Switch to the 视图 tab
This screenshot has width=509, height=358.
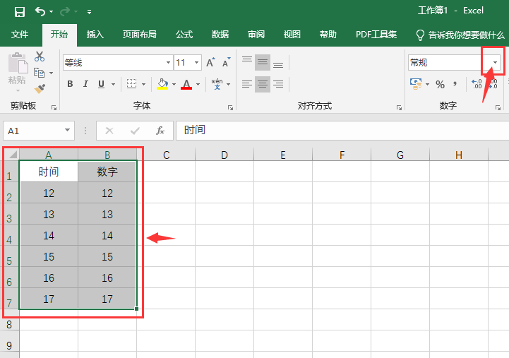click(x=292, y=35)
